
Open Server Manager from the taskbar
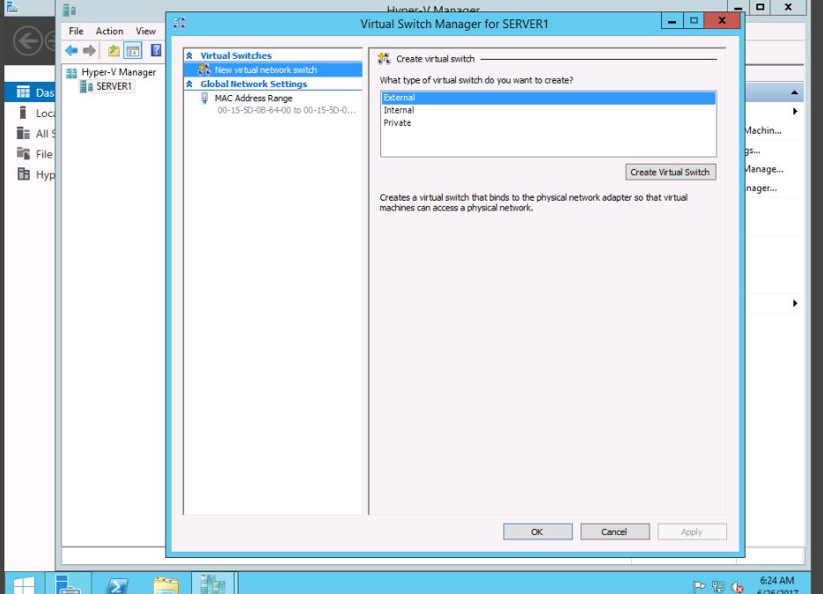[68, 583]
